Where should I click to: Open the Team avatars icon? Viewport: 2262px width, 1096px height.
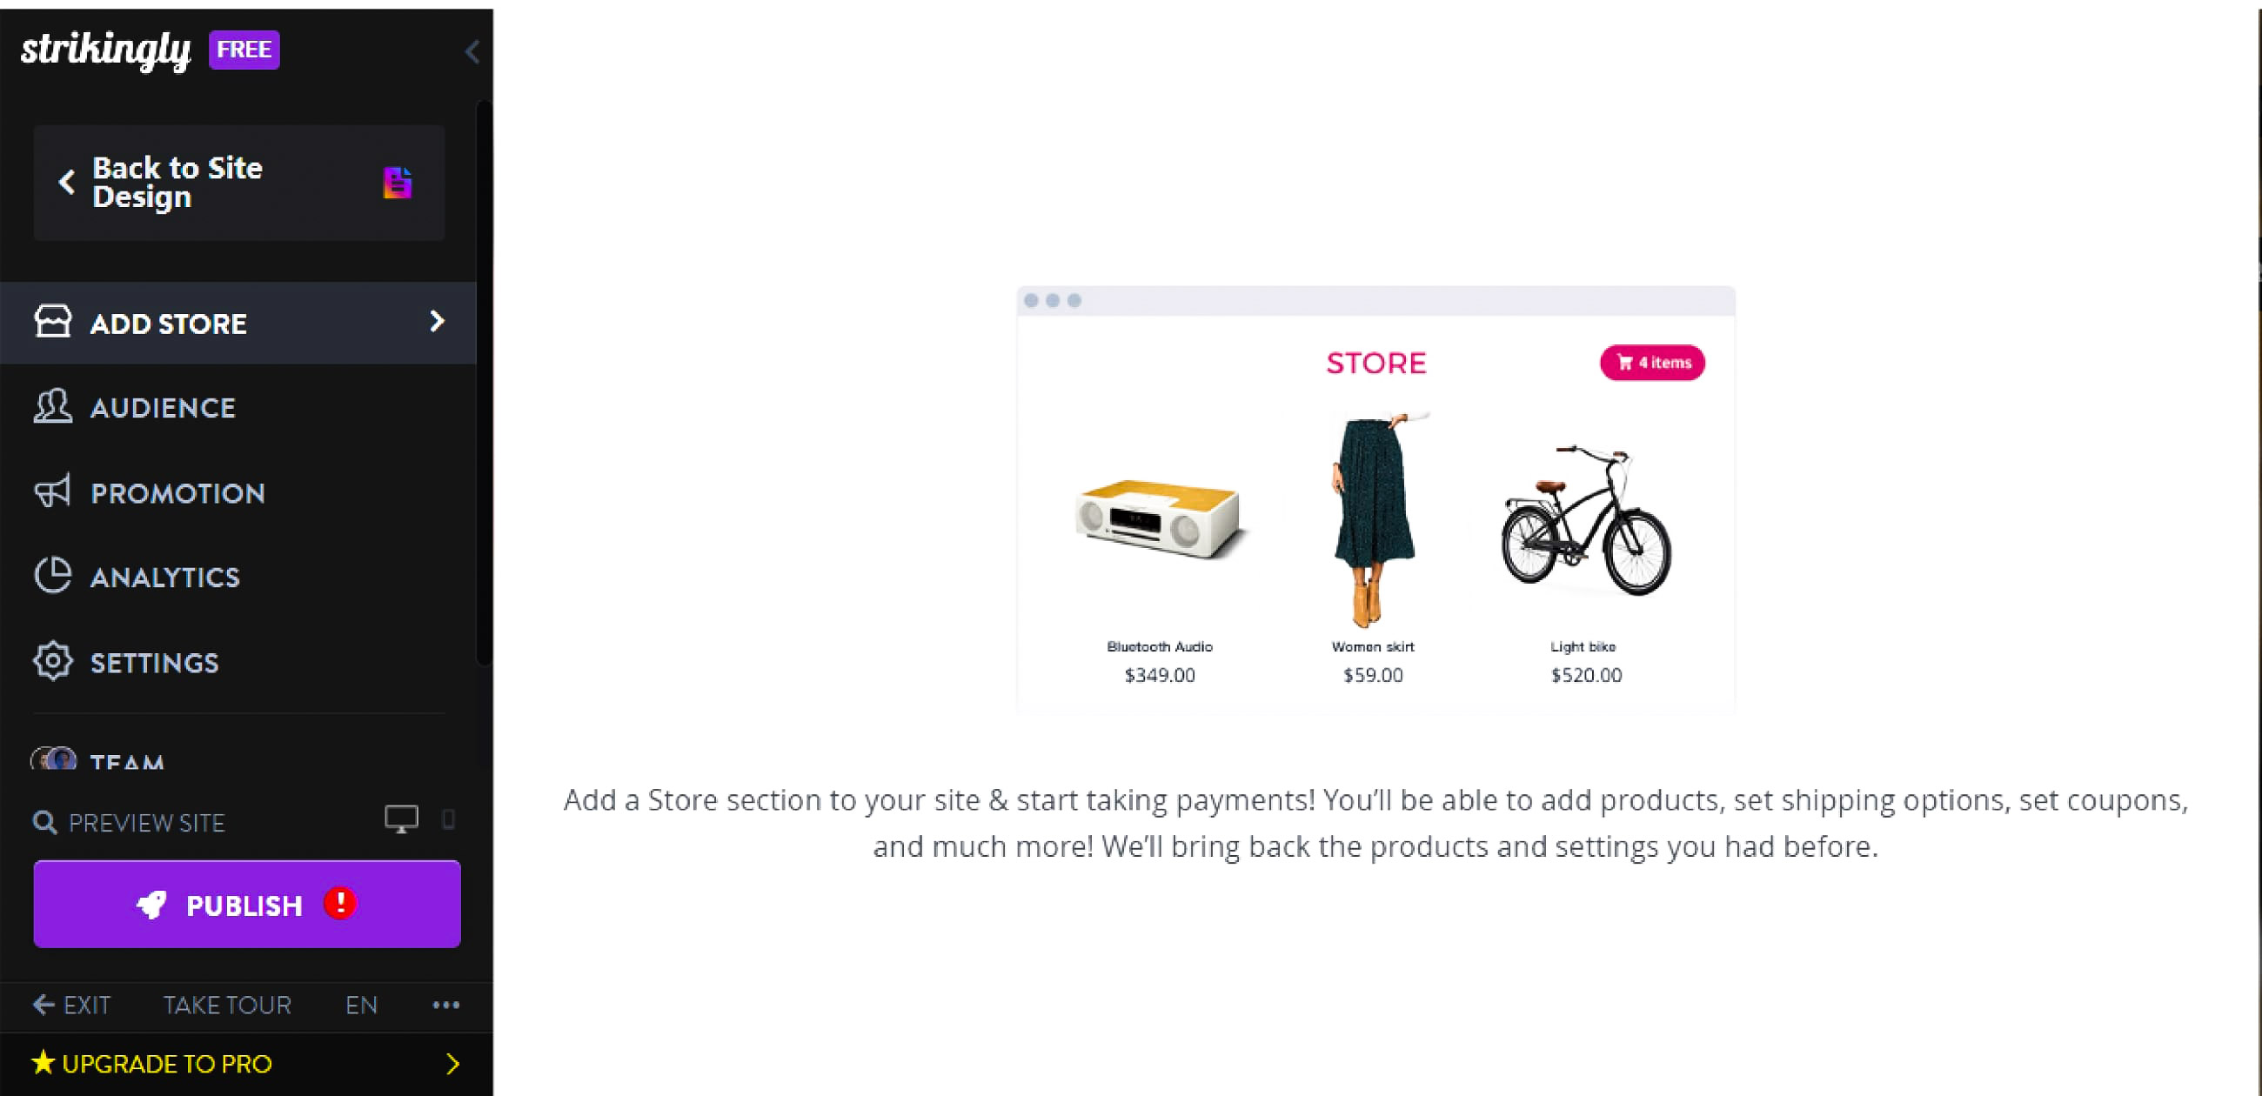coord(53,759)
